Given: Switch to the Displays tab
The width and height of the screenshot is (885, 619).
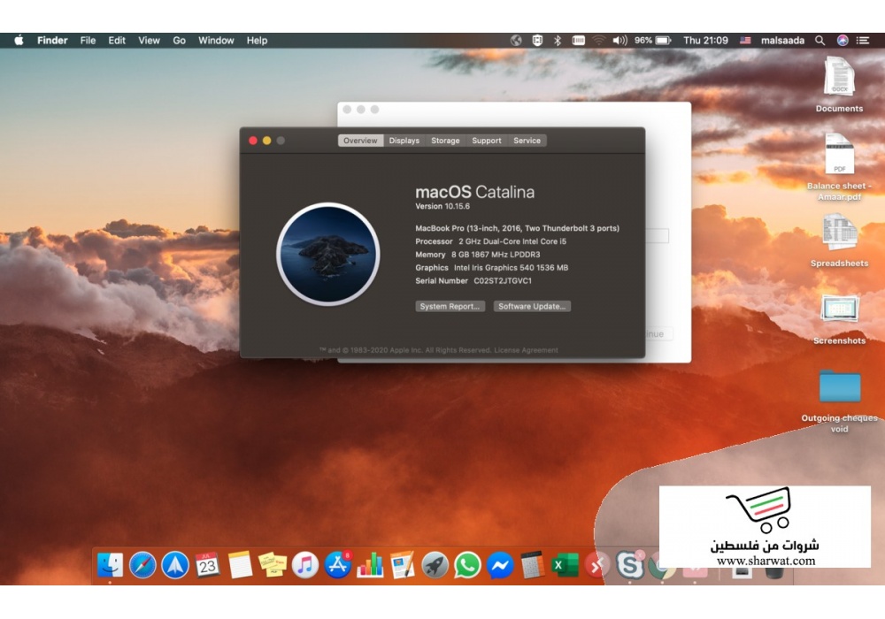Looking at the screenshot, I should [404, 141].
